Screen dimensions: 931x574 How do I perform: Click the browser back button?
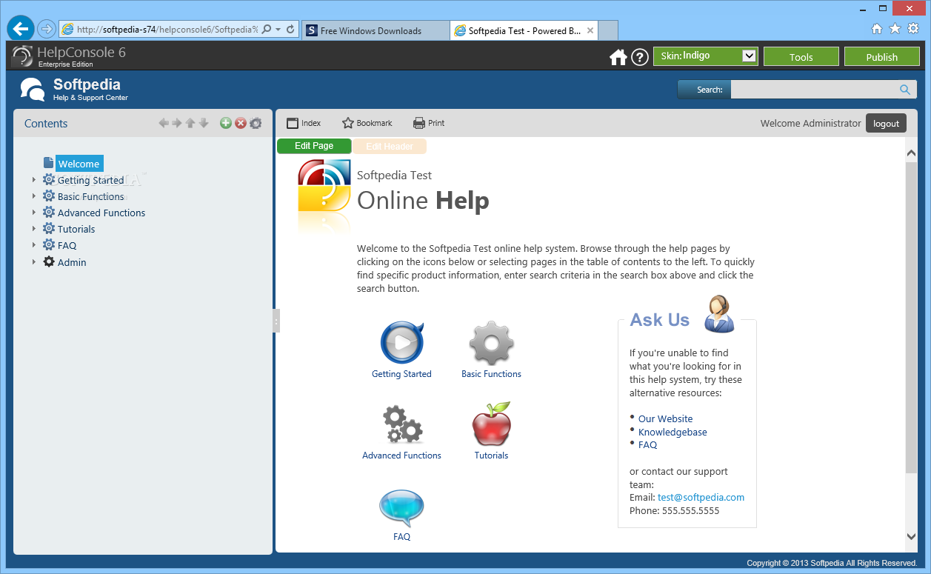click(x=20, y=29)
